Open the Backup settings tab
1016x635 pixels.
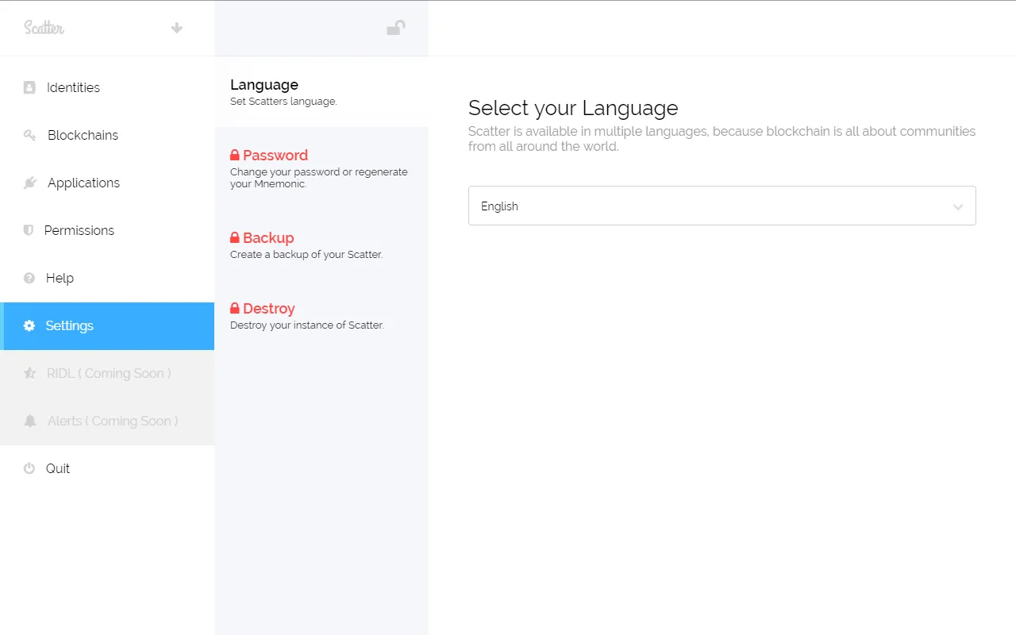click(x=321, y=245)
